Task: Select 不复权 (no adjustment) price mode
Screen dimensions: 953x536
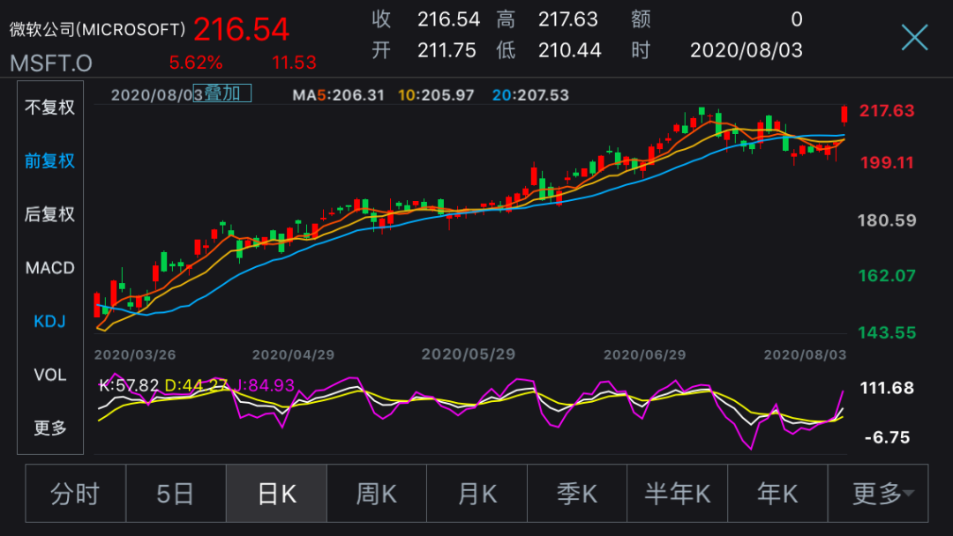Action: pyautogui.click(x=49, y=108)
